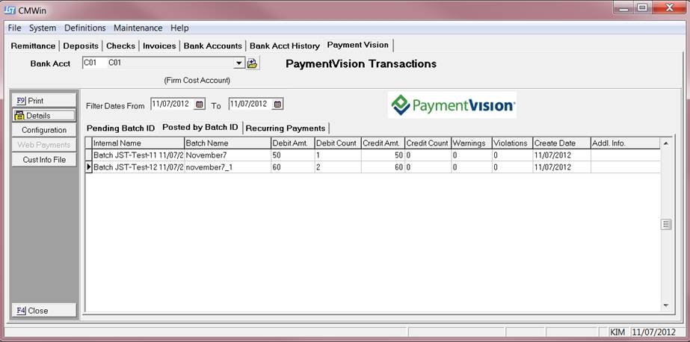Click the Details button

pos(44,116)
